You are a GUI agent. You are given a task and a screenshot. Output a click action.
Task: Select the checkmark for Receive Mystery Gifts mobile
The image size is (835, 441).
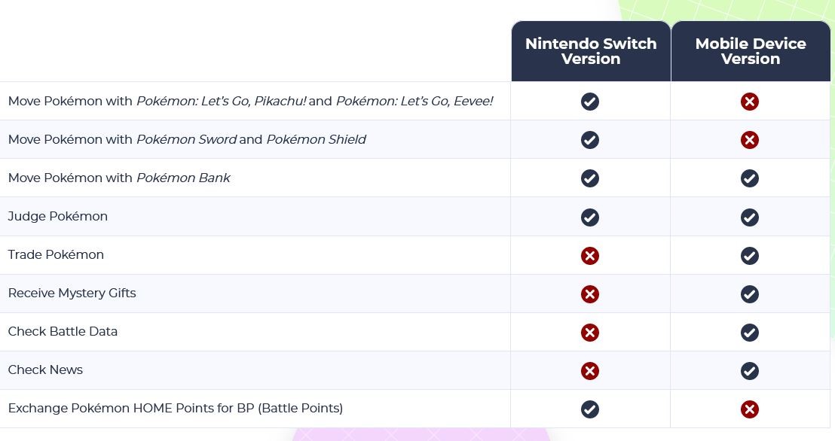pos(749,293)
